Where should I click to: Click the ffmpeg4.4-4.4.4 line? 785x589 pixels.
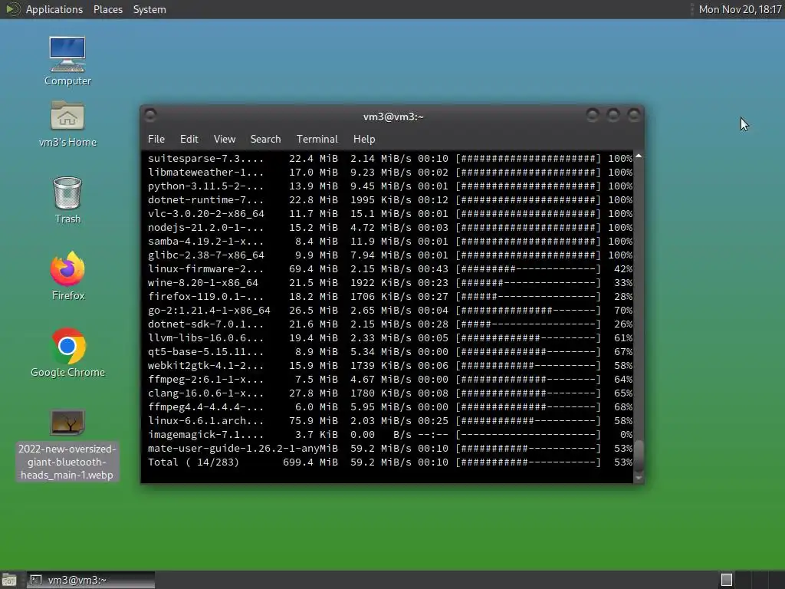pyautogui.click(x=390, y=406)
